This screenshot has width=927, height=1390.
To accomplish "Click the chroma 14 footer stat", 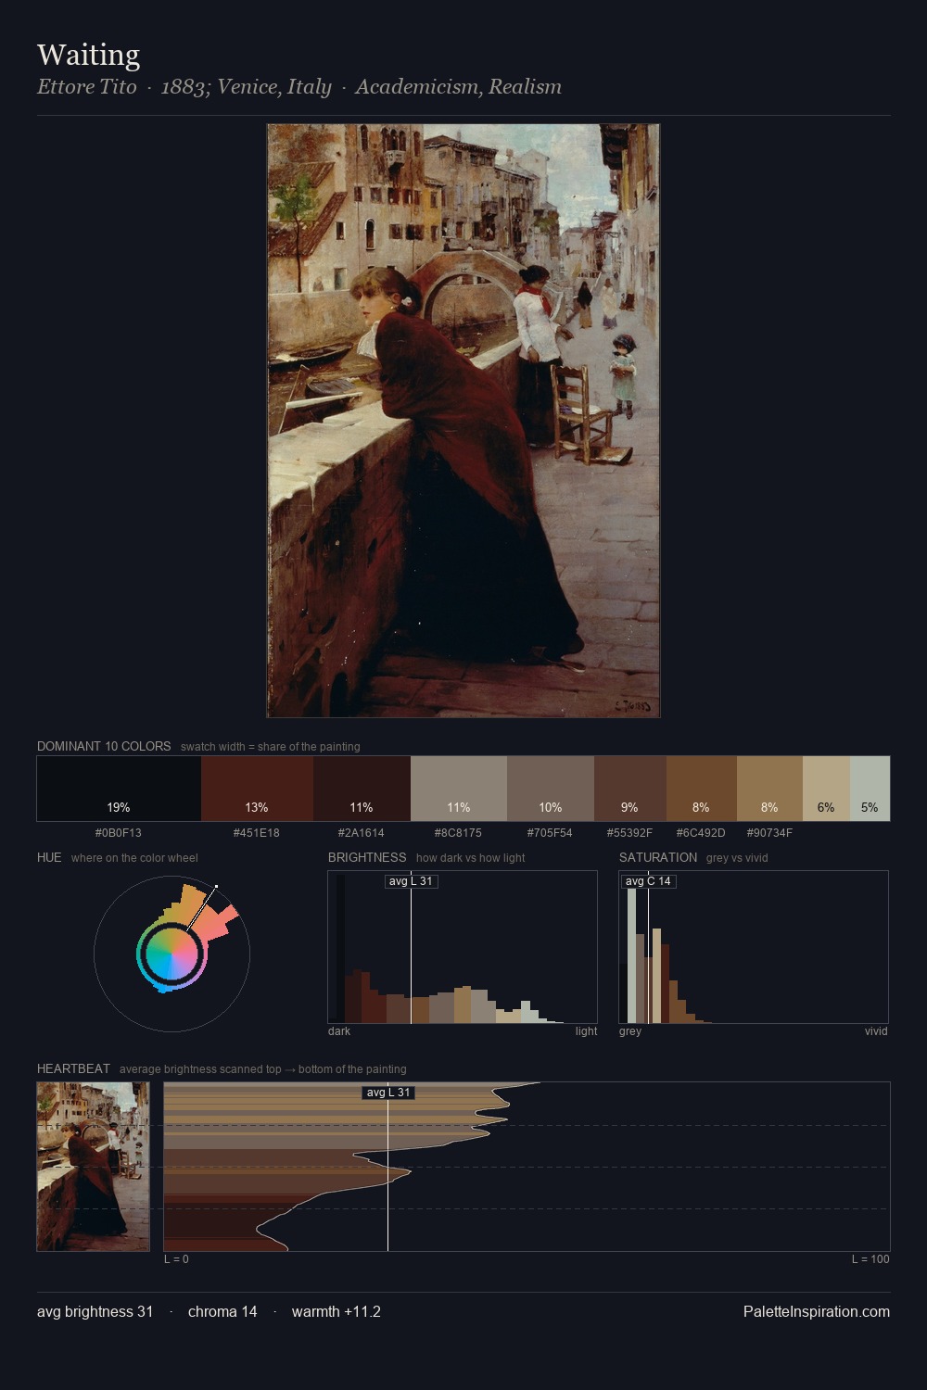I will (222, 1311).
